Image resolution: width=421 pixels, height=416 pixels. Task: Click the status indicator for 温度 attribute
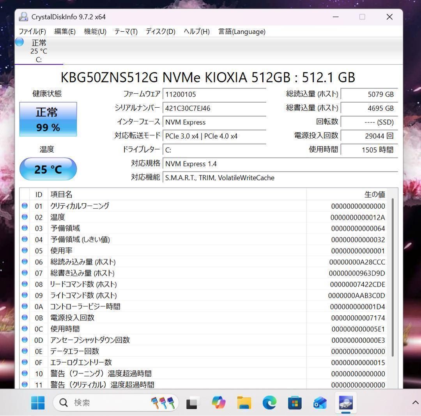pyautogui.click(x=25, y=217)
